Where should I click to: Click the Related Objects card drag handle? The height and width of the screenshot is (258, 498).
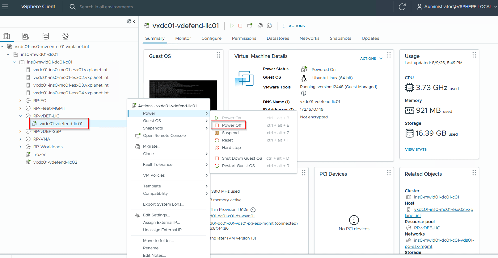(x=474, y=173)
